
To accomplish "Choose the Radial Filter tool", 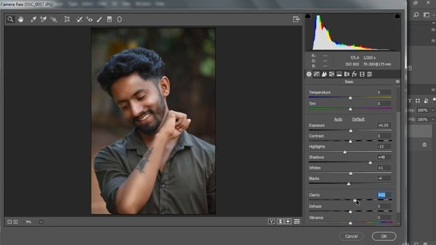I will coord(119,19).
